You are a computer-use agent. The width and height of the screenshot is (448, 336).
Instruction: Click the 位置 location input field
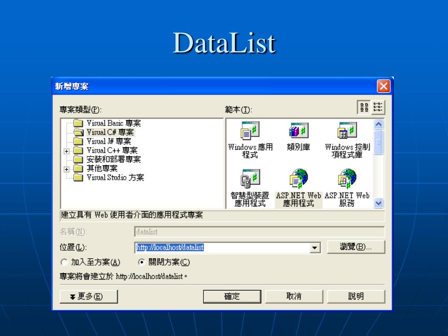click(x=222, y=248)
